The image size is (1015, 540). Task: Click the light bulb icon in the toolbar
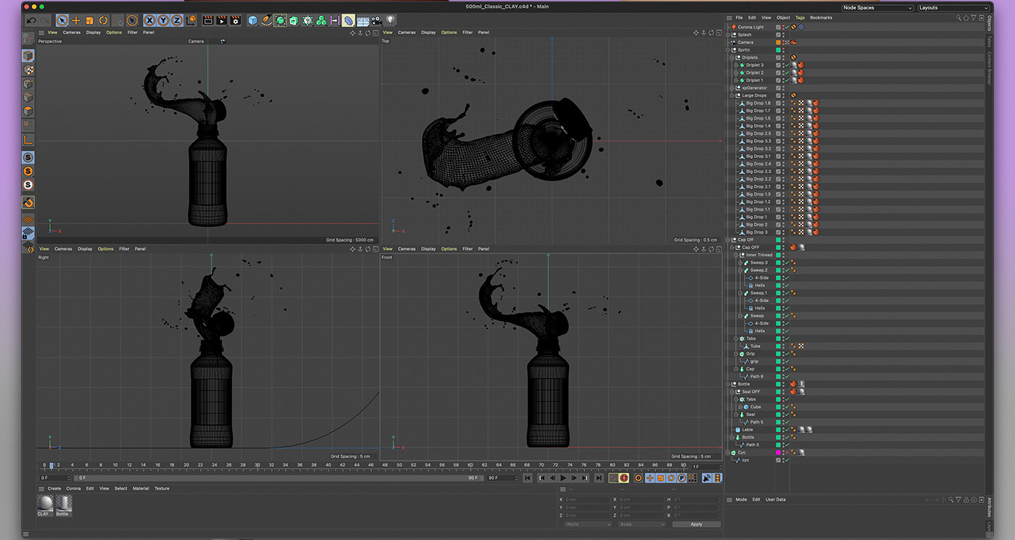pos(391,20)
